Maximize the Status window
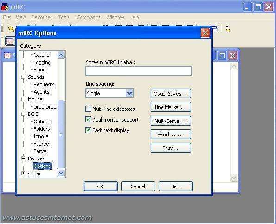Screen dimensions: 276x224 click(222, 56)
